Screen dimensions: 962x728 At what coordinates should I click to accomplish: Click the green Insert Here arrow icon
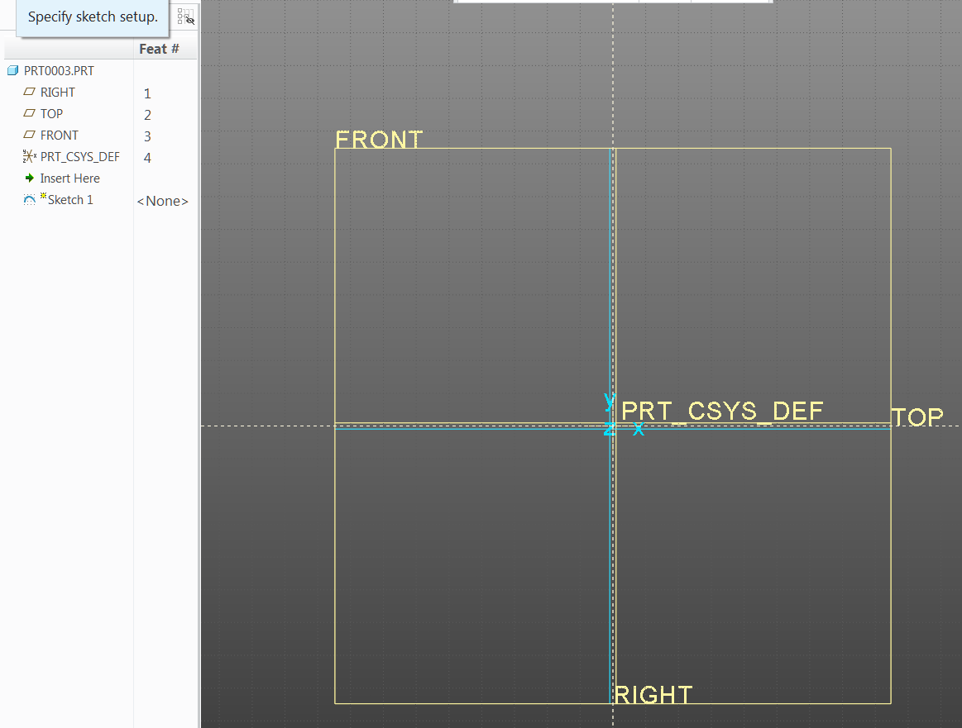click(30, 178)
